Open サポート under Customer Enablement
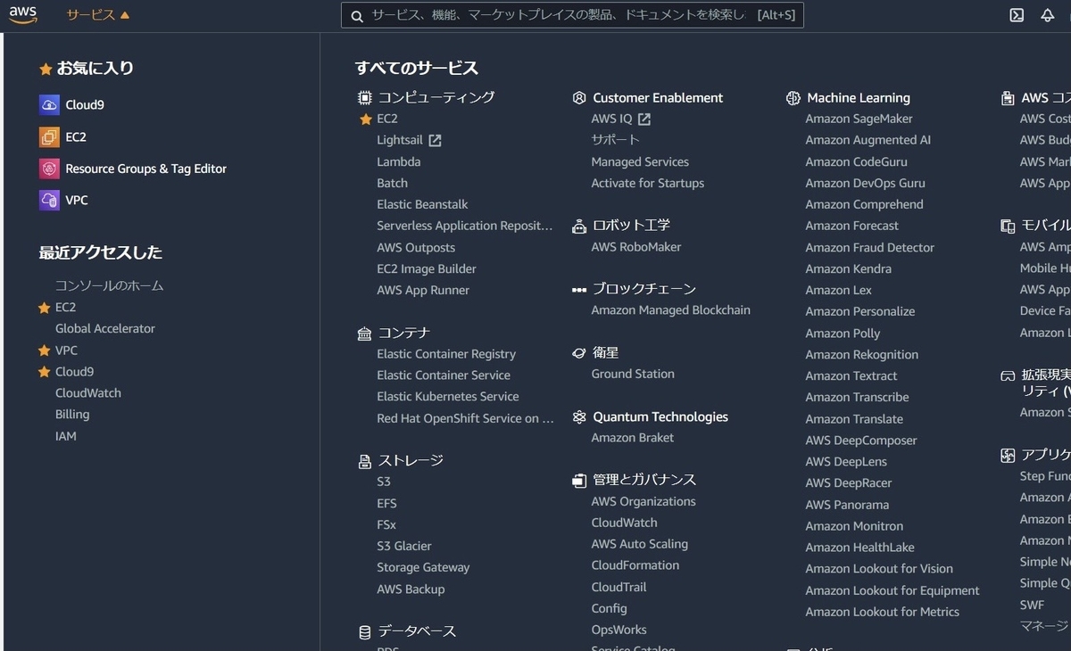The width and height of the screenshot is (1071, 651). [616, 140]
